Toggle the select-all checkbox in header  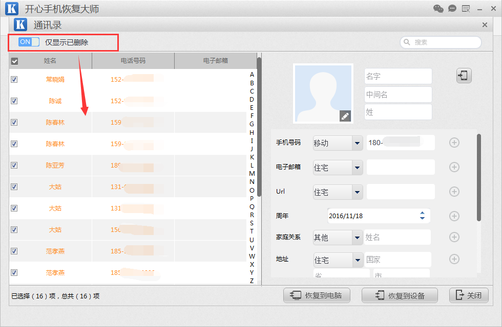(x=14, y=61)
